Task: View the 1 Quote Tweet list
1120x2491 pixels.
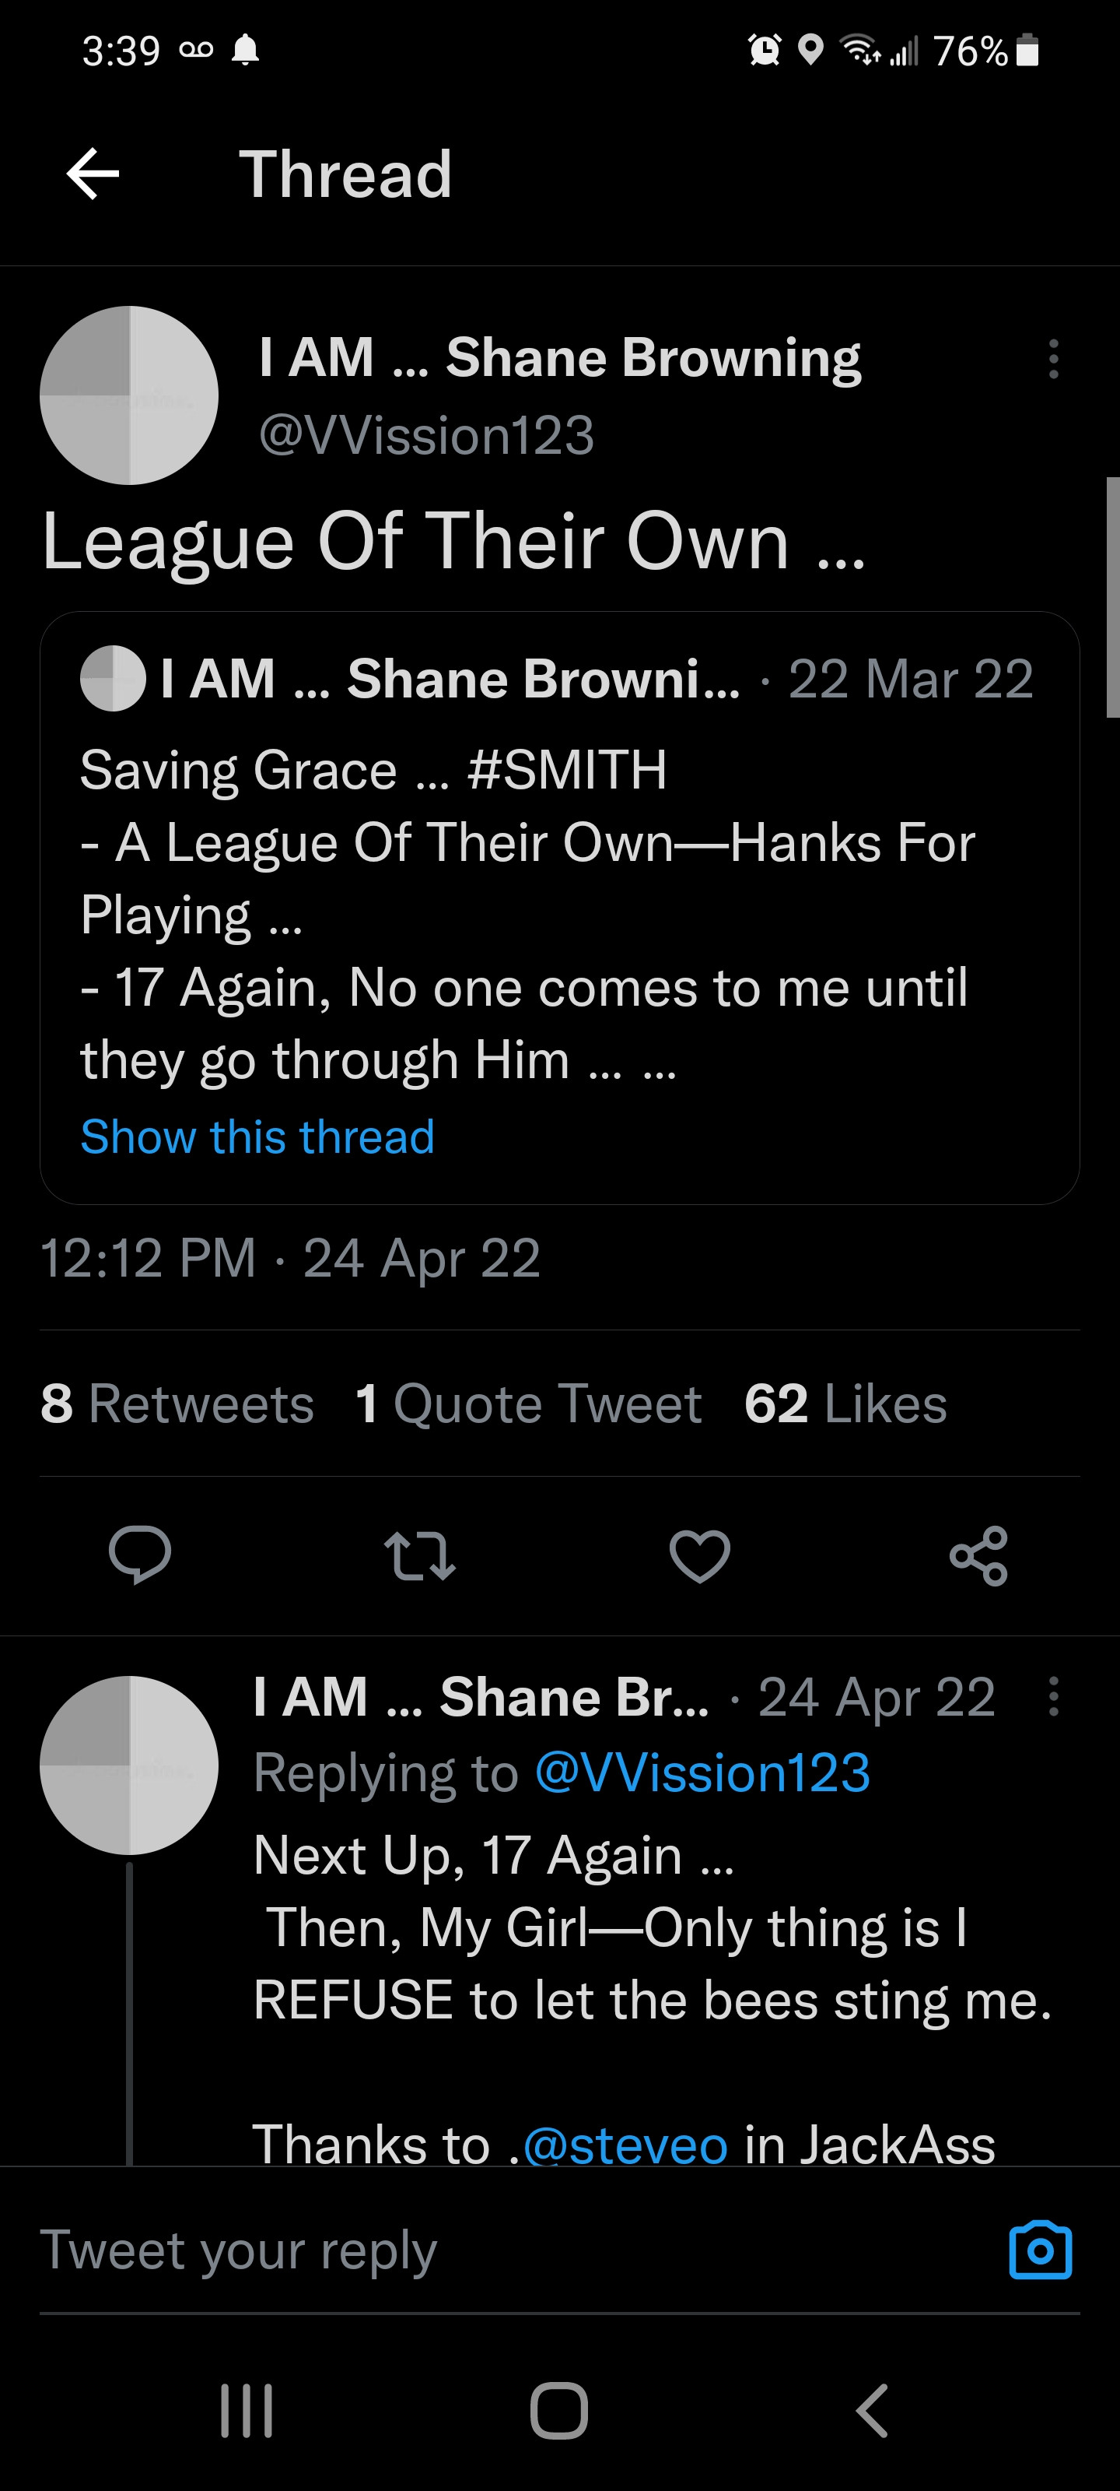Action: 529,1403
